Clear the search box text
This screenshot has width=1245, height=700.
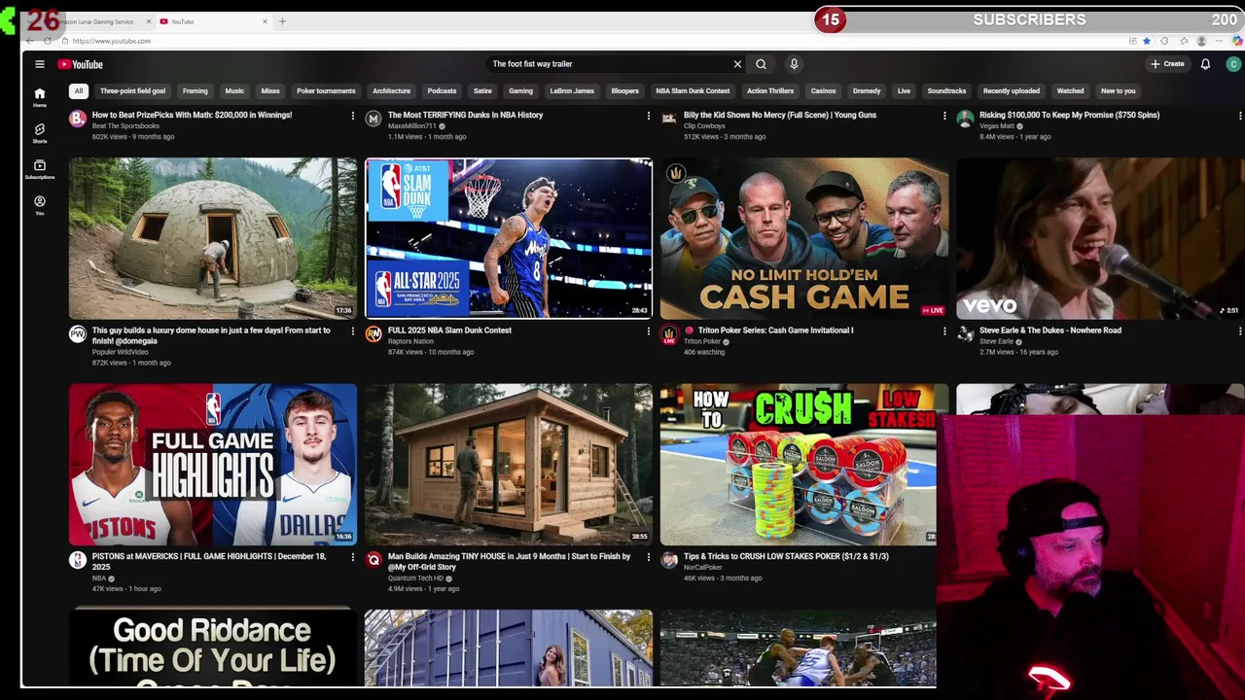point(737,64)
